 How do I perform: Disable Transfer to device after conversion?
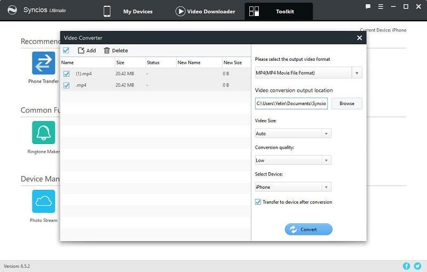coord(258,202)
